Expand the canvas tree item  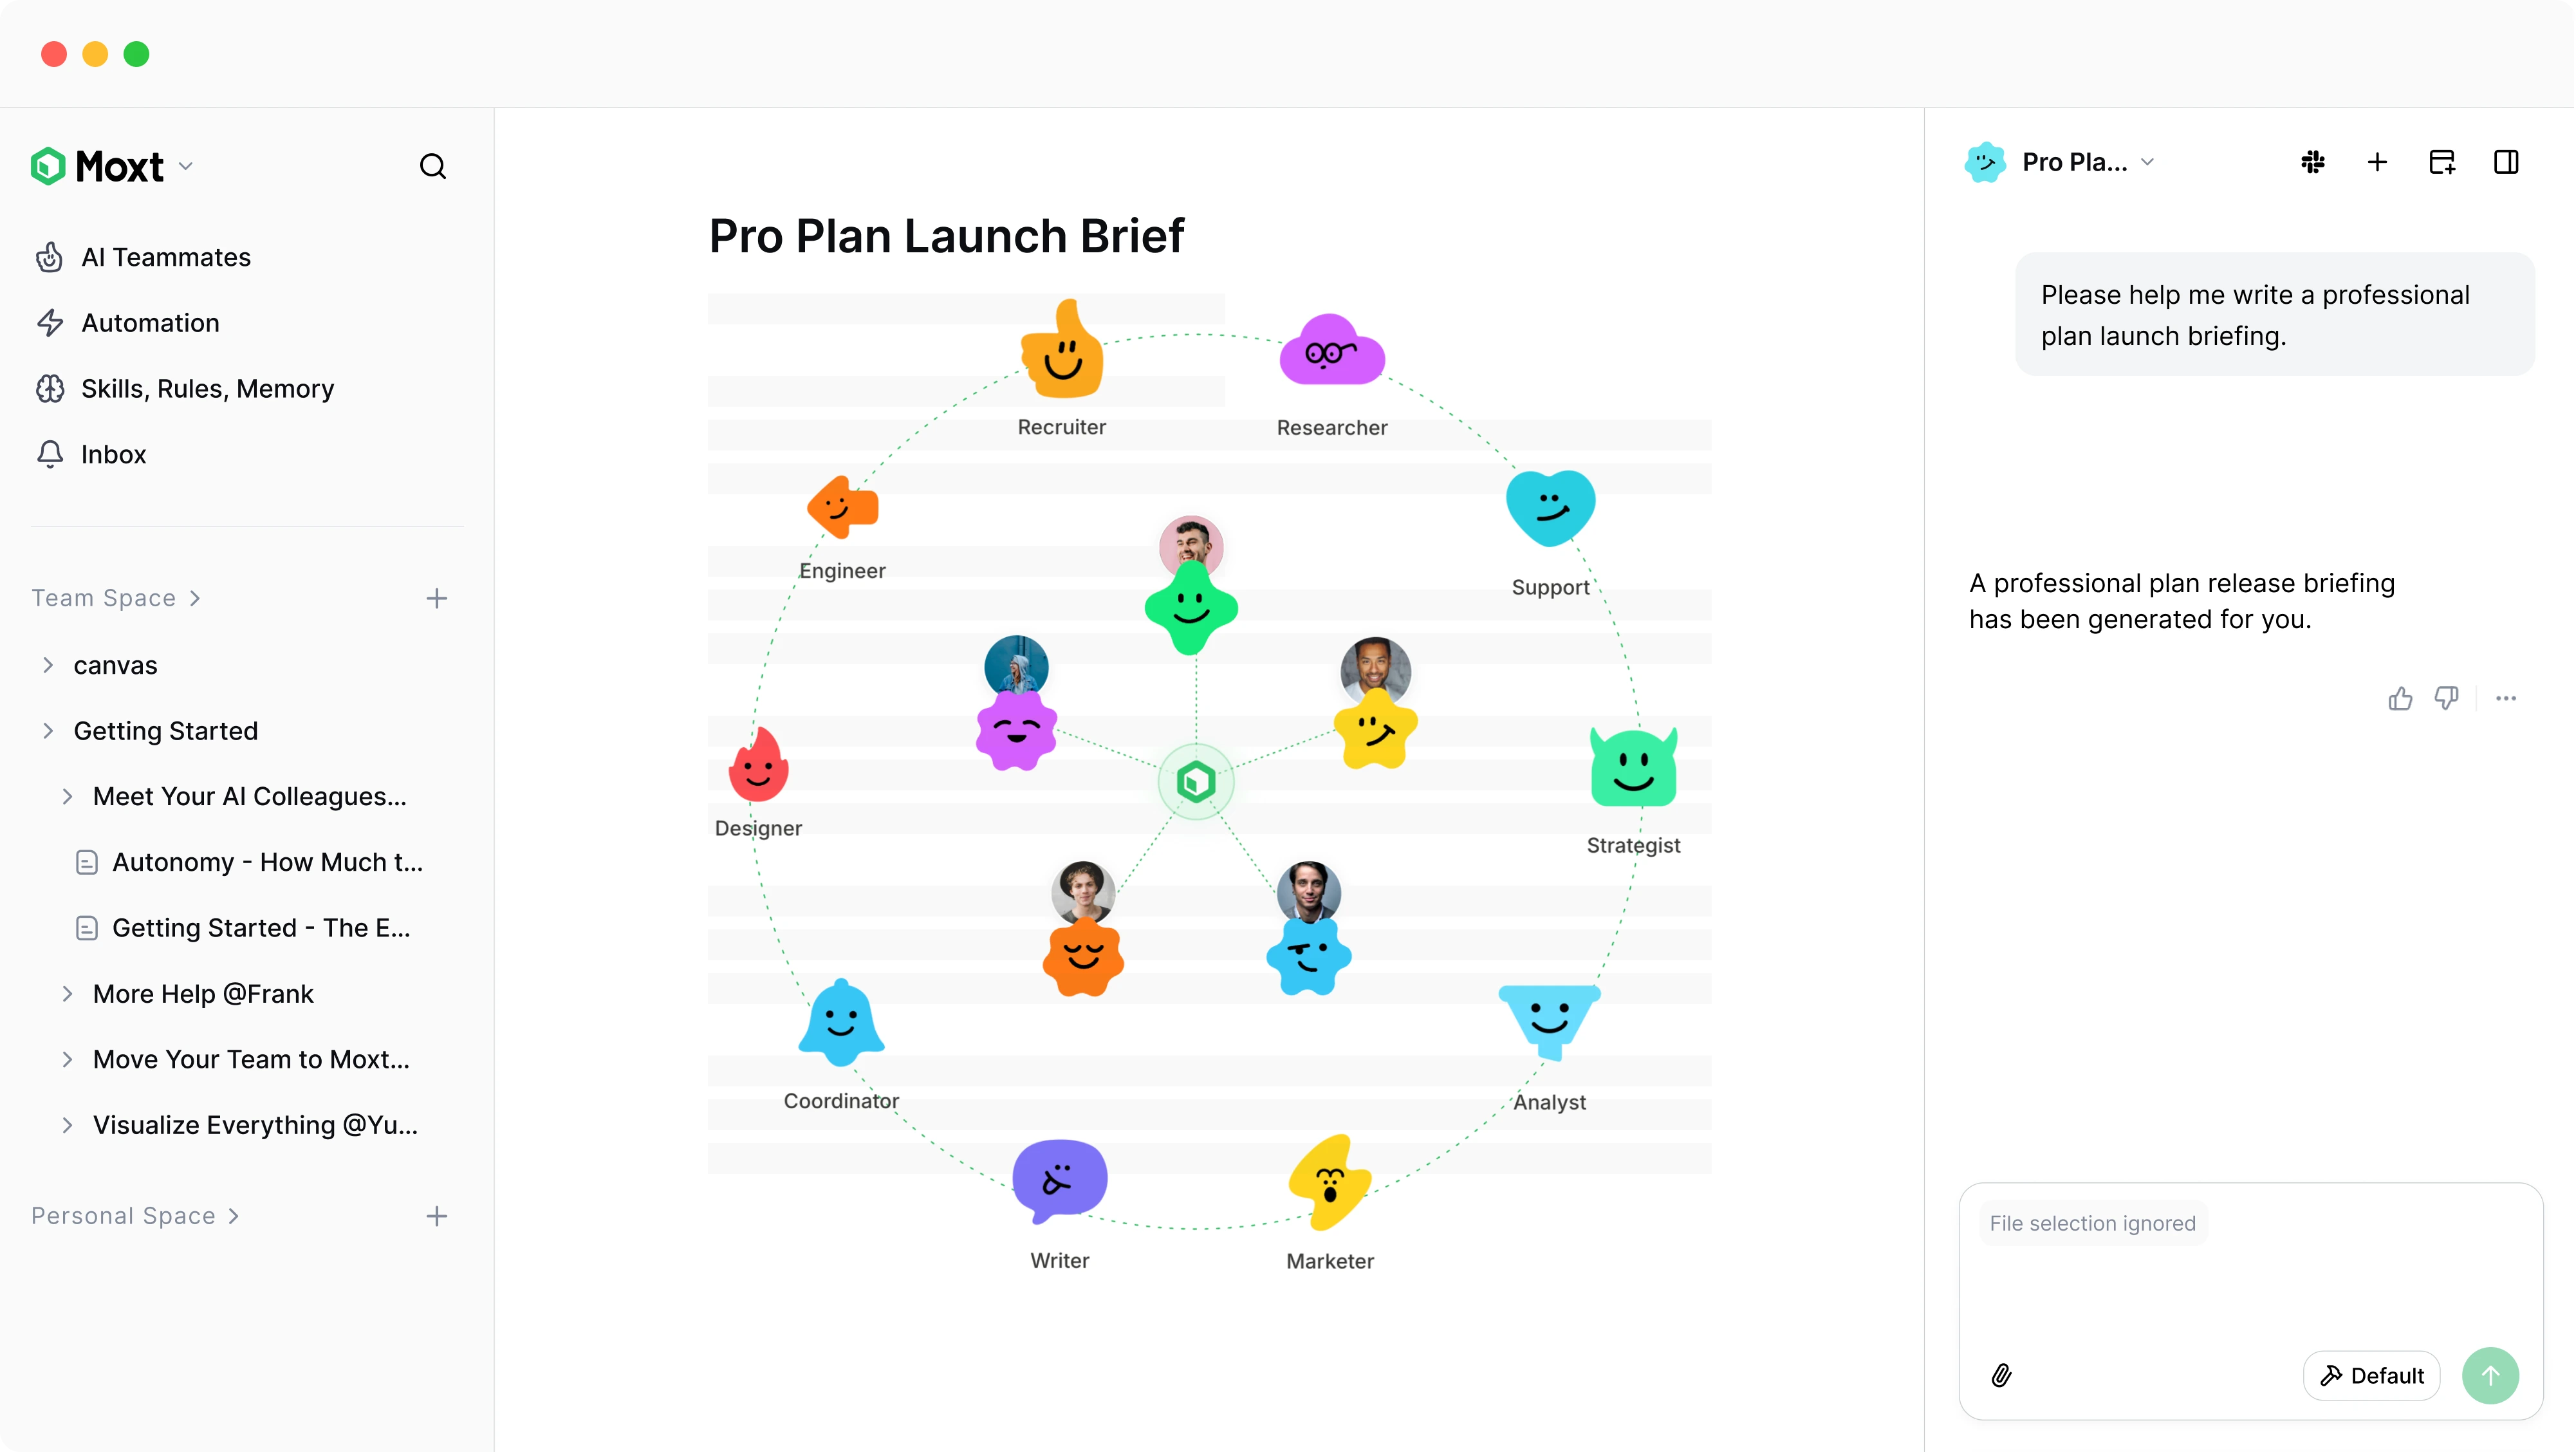48,665
